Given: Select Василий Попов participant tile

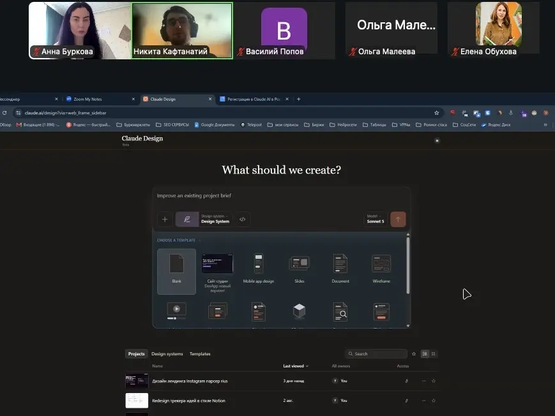Looking at the screenshot, I should 284,31.
